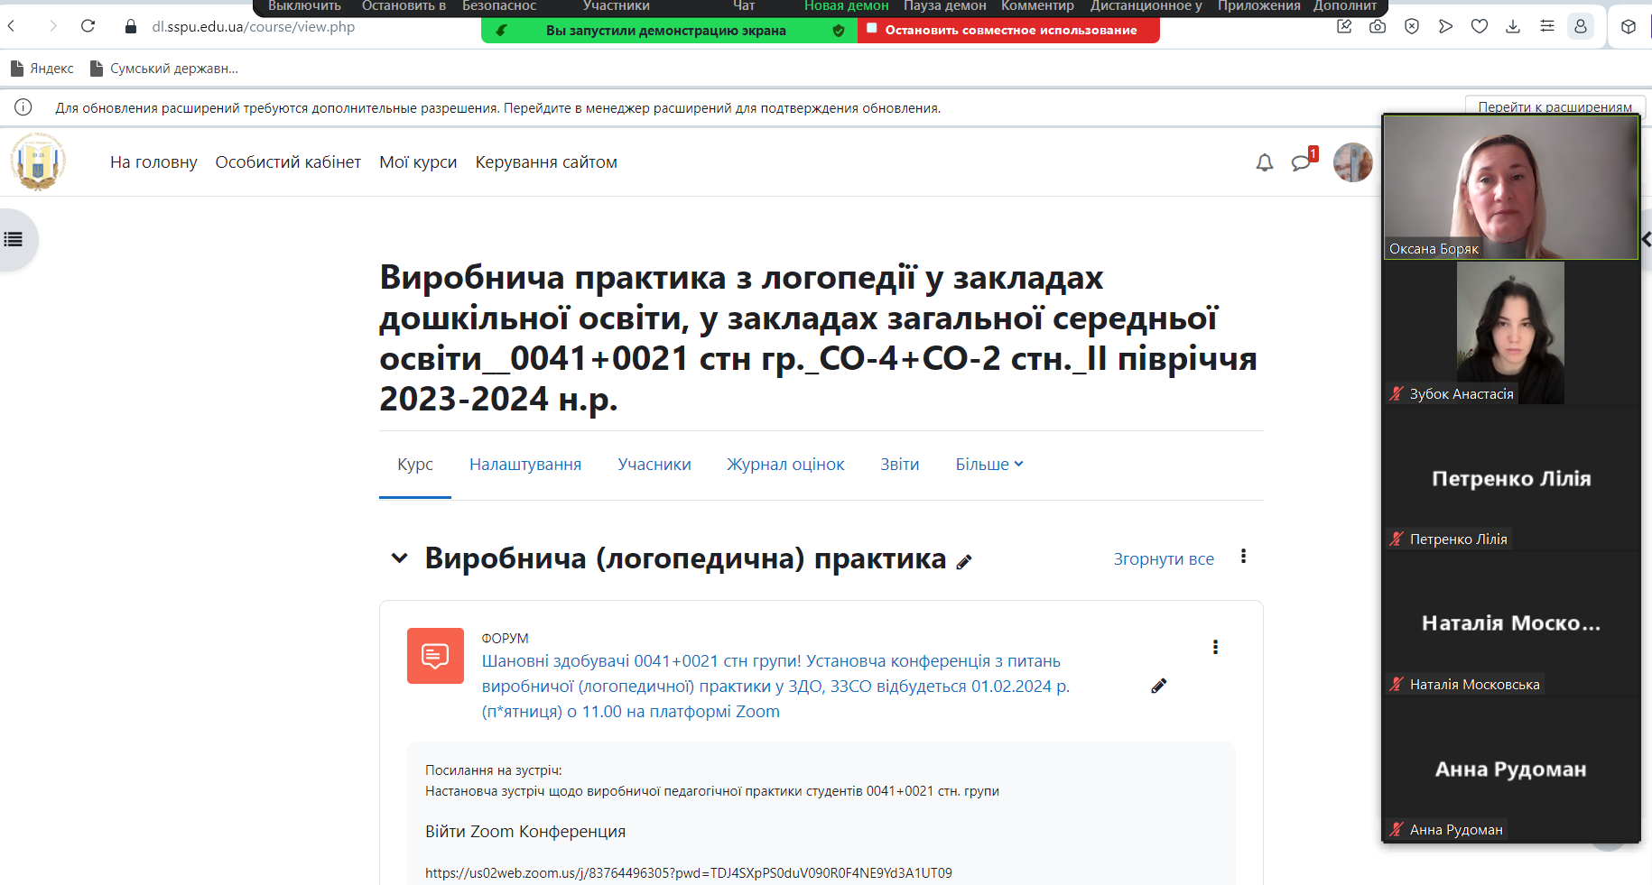Click the heart favorites icon in browser

pos(1480,27)
